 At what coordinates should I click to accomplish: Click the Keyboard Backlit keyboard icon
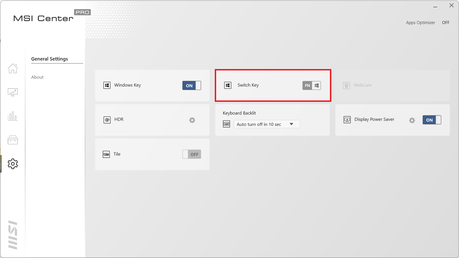coord(226,124)
